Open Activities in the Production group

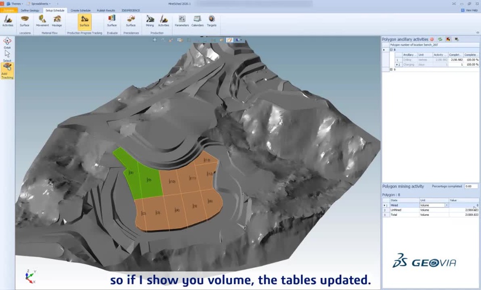click(x=163, y=21)
